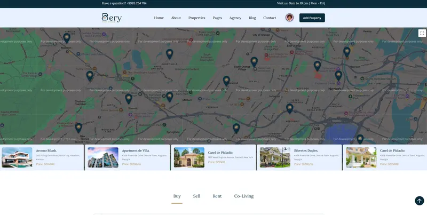Switch to the Sell tab
Image resolution: width=427 pixels, height=215 pixels.
click(x=196, y=196)
